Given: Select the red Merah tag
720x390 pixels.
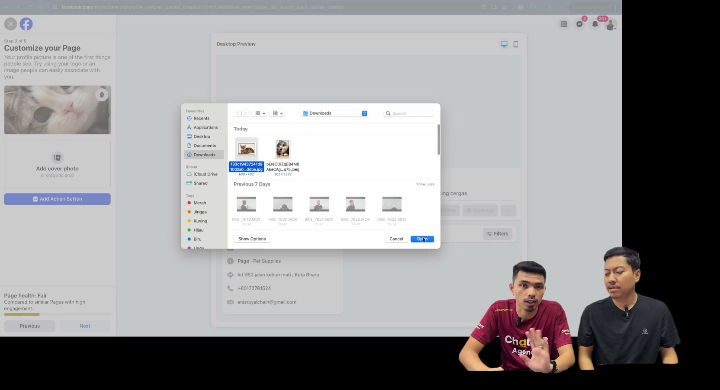Looking at the screenshot, I should point(204,203).
